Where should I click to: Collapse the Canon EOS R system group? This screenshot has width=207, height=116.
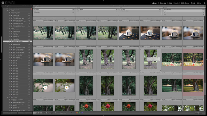[8, 12]
